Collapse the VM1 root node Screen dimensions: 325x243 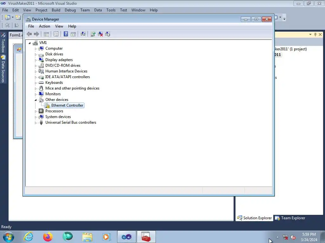(x=30, y=43)
